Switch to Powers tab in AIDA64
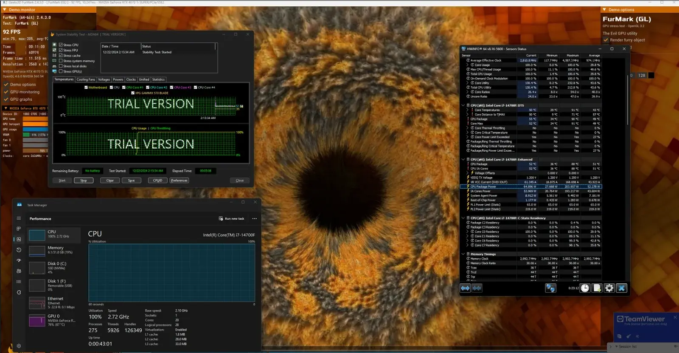Viewport: 679px width, 353px height. tap(118, 79)
